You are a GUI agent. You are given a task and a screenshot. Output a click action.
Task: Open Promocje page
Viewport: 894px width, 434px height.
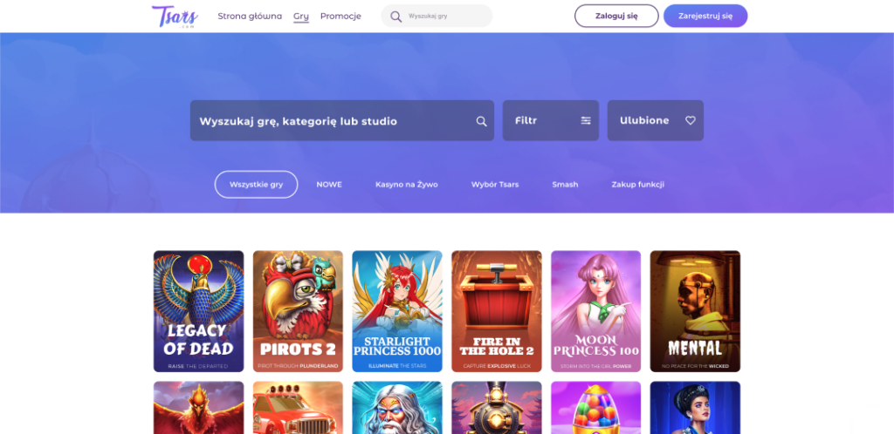tap(340, 16)
